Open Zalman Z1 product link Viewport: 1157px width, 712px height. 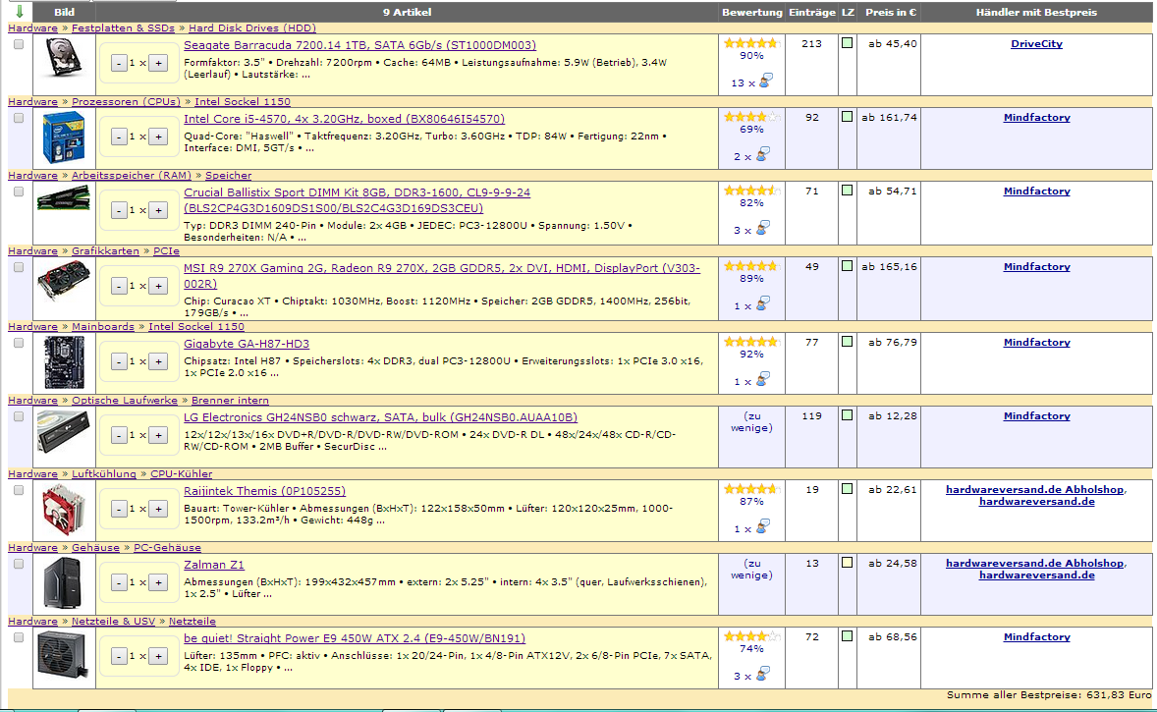[x=214, y=565]
